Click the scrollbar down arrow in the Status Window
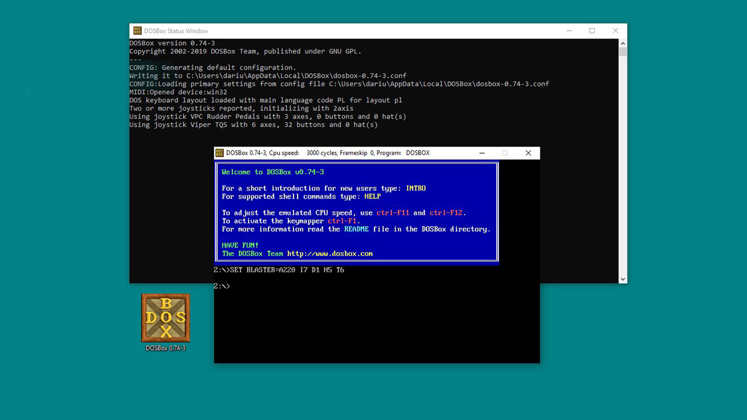Image resolution: width=747 pixels, height=420 pixels. click(x=622, y=279)
